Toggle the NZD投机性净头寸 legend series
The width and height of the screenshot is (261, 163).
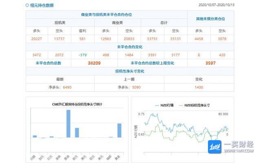tap(194, 105)
